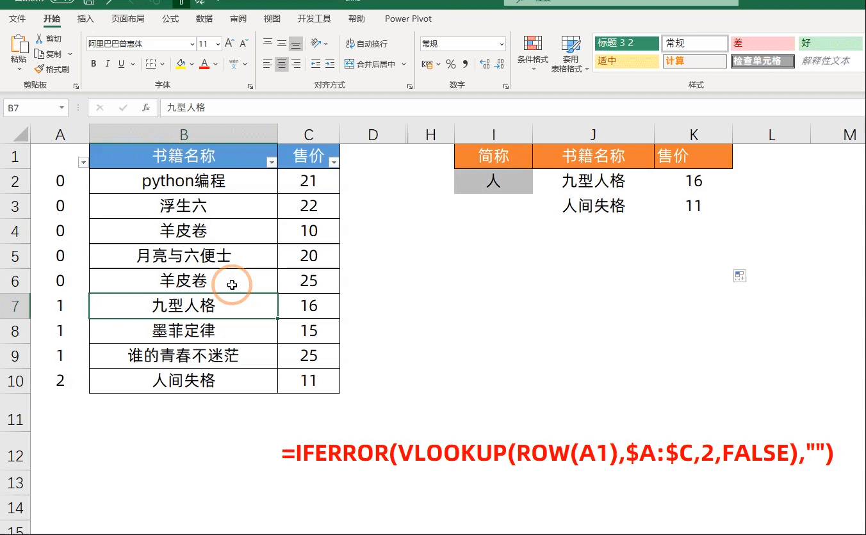Apply cell borders icon
Image resolution: width=866 pixels, height=535 pixels.
point(151,64)
